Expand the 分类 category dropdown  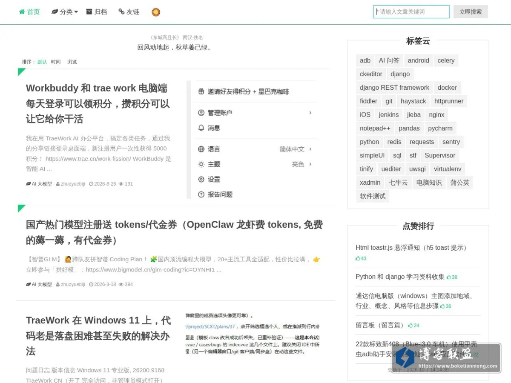tap(65, 12)
